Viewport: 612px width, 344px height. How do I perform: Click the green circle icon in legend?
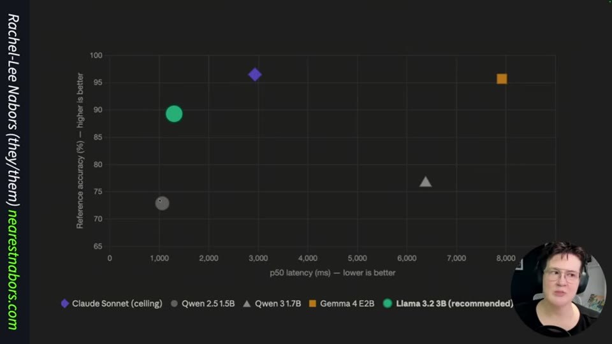pyautogui.click(x=387, y=303)
